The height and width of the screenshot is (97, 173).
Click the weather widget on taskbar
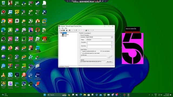(x=5, y=95)
